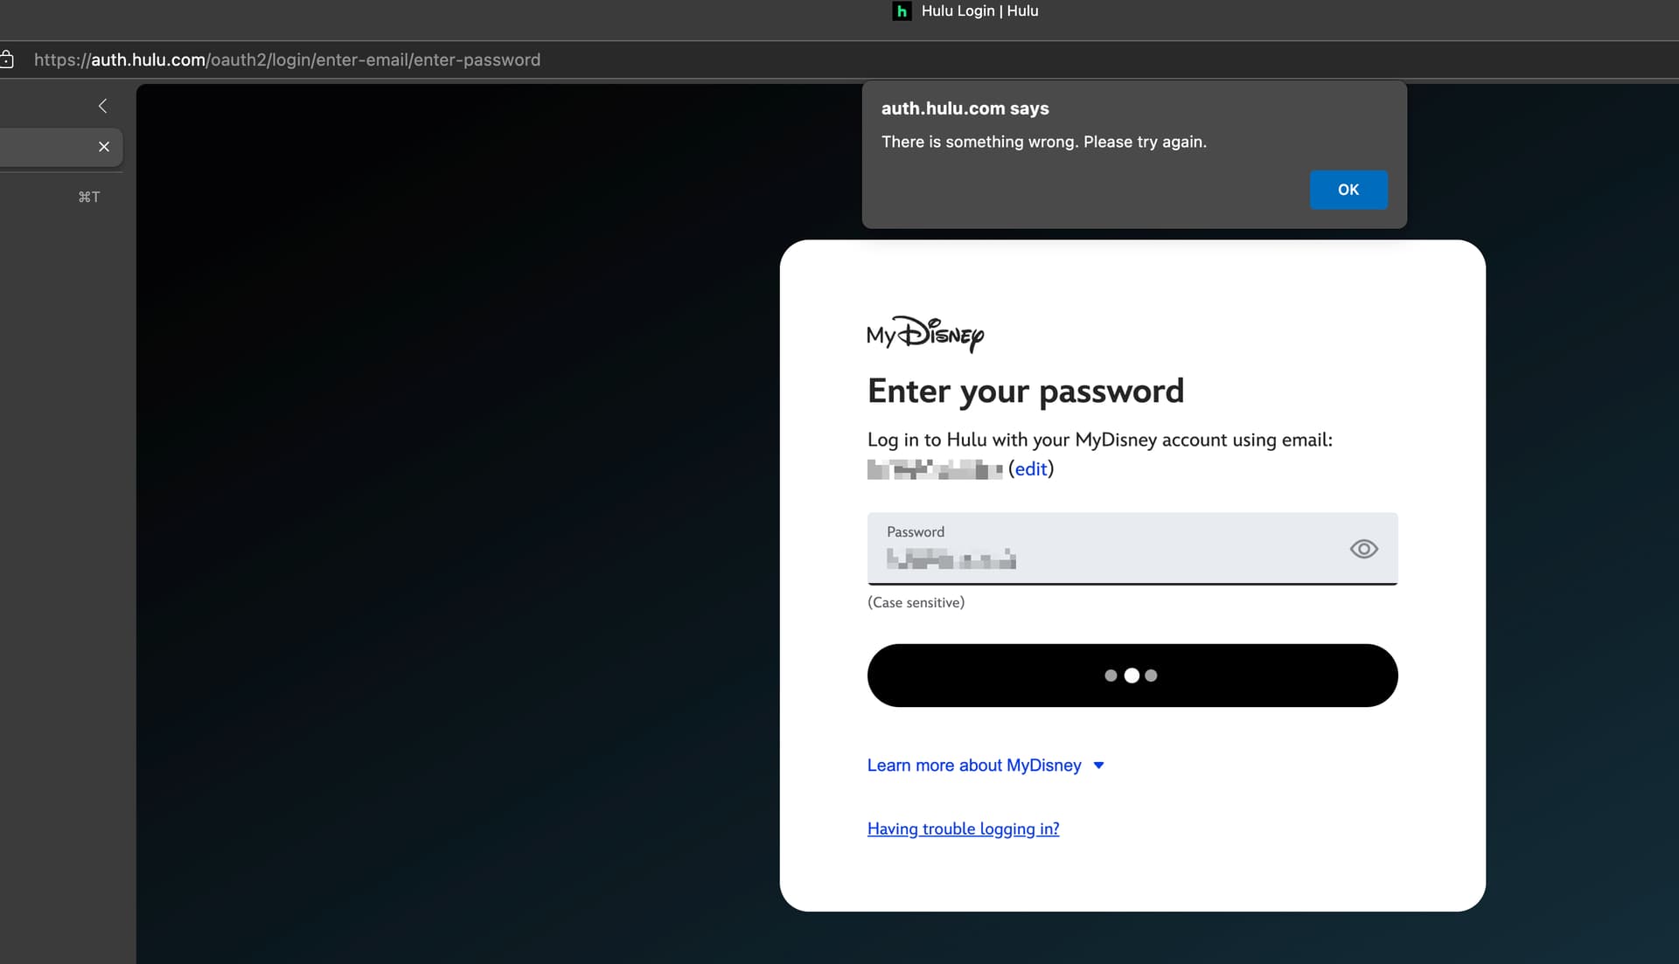Screen dimensions: 1679x964
Task: Select the Hulu Login | Hulu tab title
Action: (x=979, y=11)
